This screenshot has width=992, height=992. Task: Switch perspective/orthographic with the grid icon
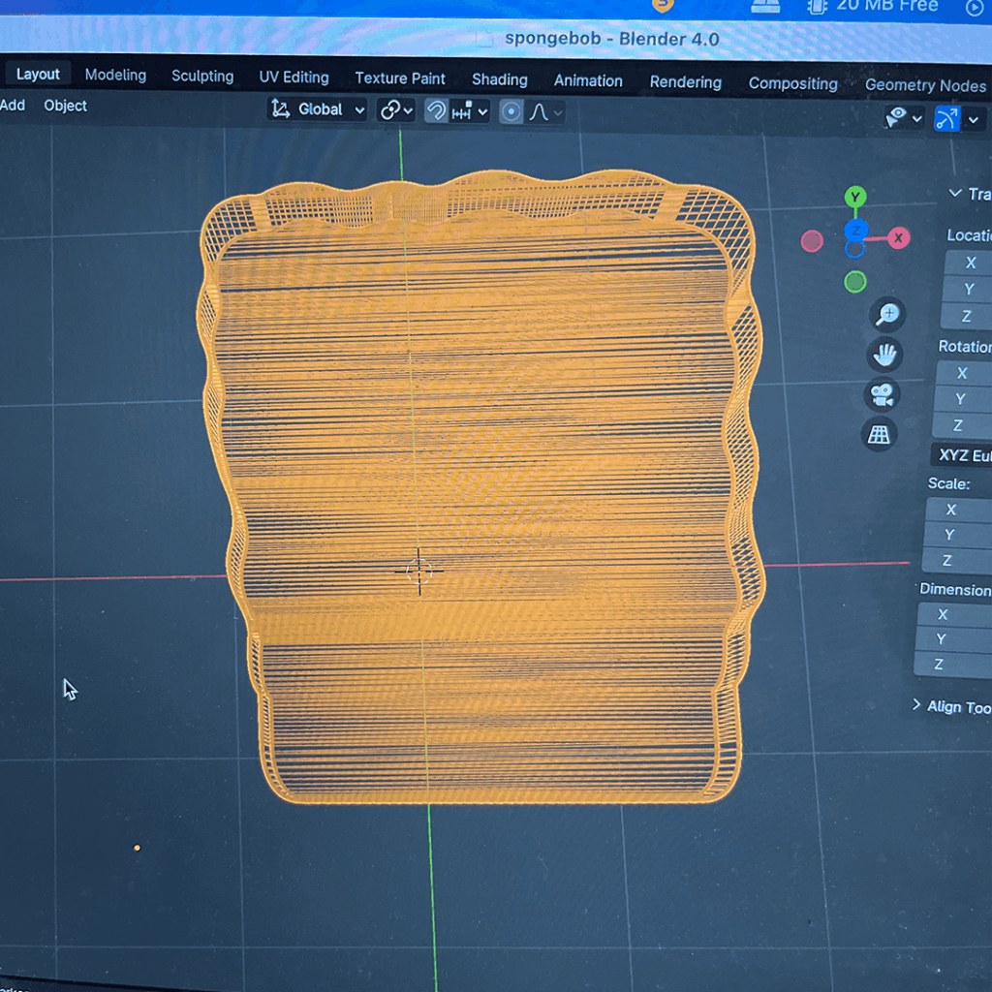point(880,434)
